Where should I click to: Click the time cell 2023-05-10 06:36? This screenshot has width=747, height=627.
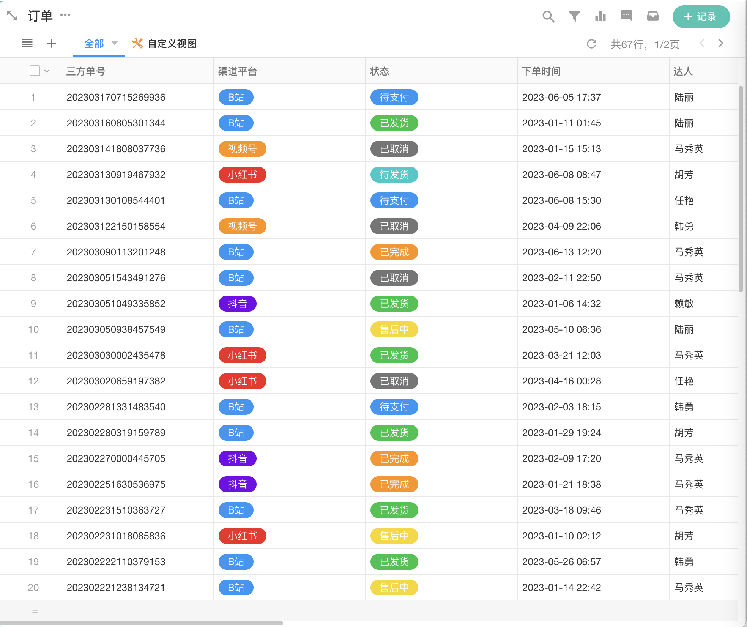(562, 329)
